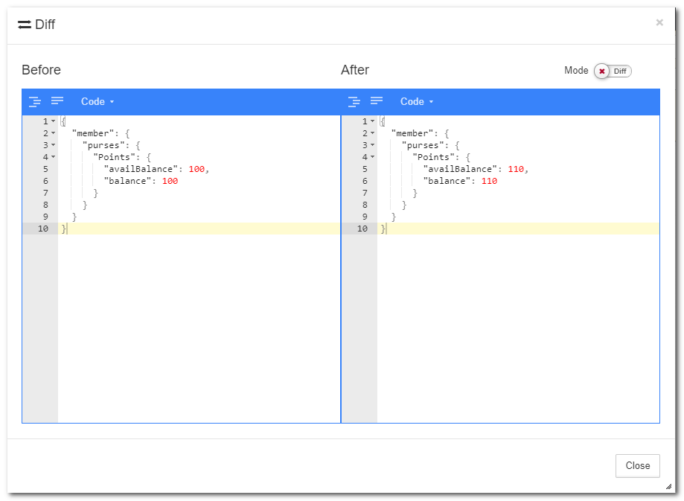Click availBalance value 100 in Before editor
The height and width of the screenshot is (501, 684).
[x=196, y=169]
